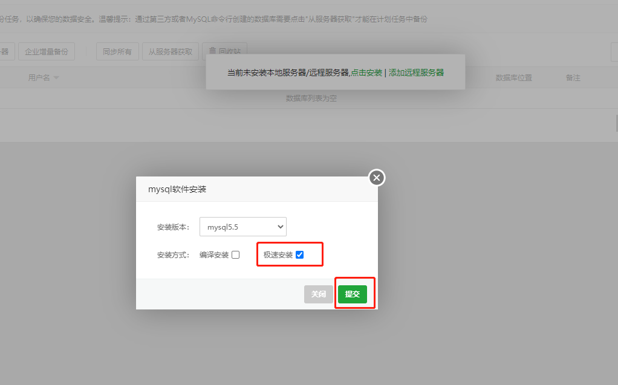Image resolution: width=618 pixels, height=385 pixels.
Task: Click the mysql软件安装 dialog title
Action: (177, 189)
